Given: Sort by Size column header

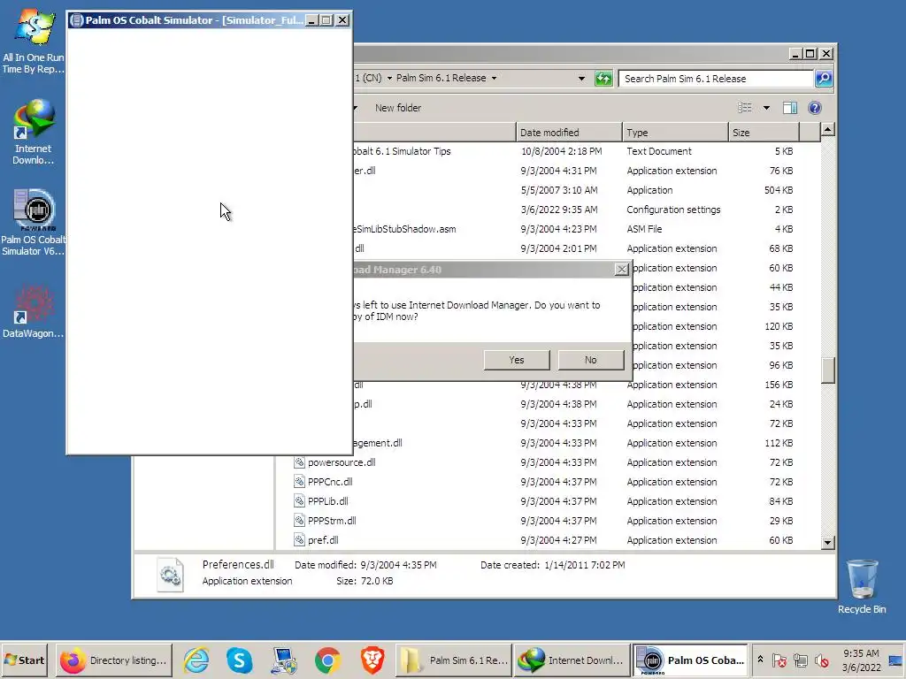Looking at the screenshot, I should point(764,133).
